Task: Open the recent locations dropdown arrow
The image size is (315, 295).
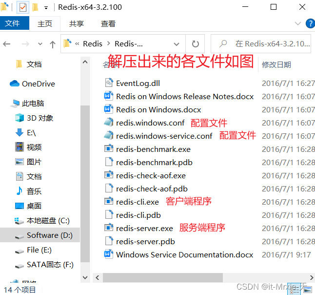Action: click(40, 44)
